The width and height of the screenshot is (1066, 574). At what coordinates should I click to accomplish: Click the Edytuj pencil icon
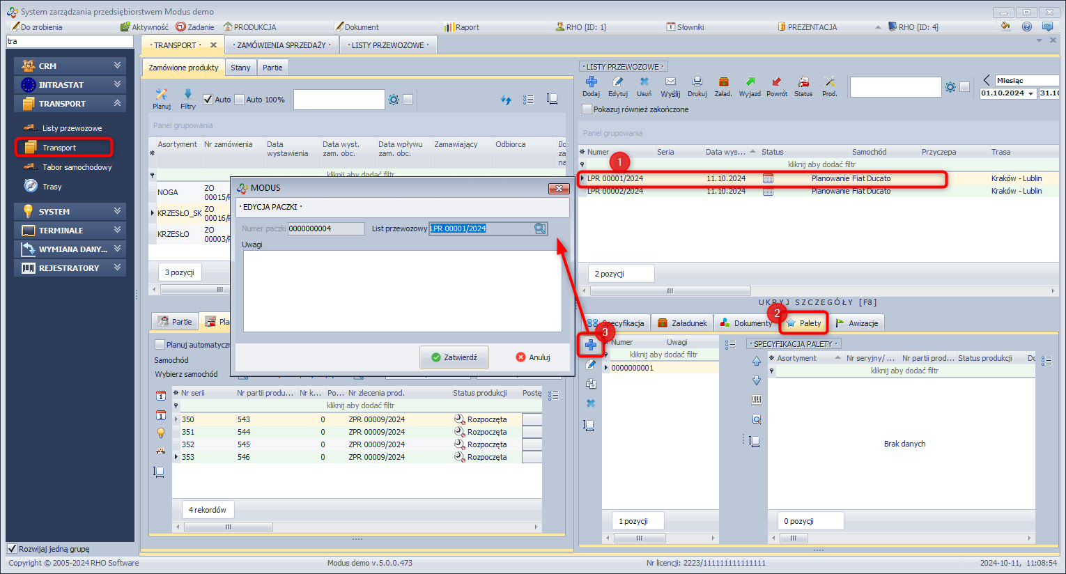click(x=617, y=82)
